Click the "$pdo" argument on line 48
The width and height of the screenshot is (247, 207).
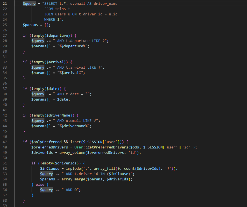[x=135, y=147]
